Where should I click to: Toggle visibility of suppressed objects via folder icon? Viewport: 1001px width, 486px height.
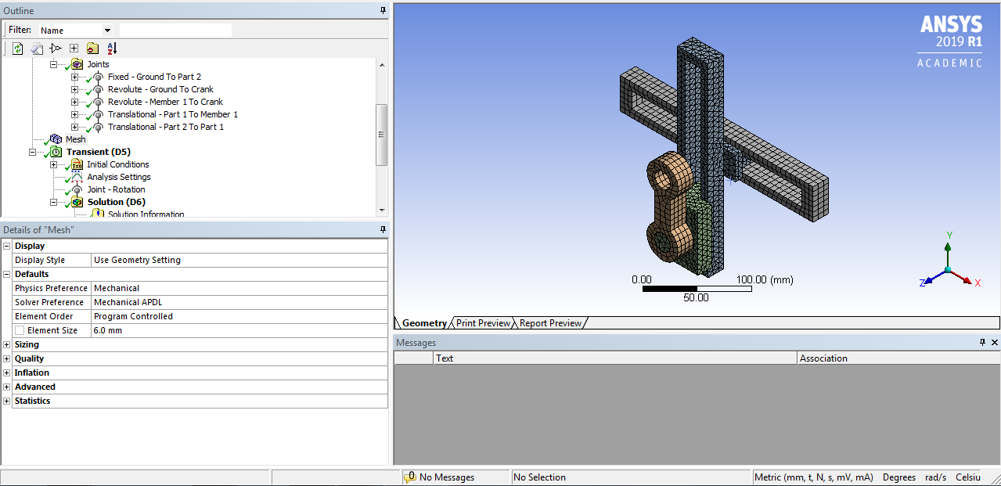[92, 48]
